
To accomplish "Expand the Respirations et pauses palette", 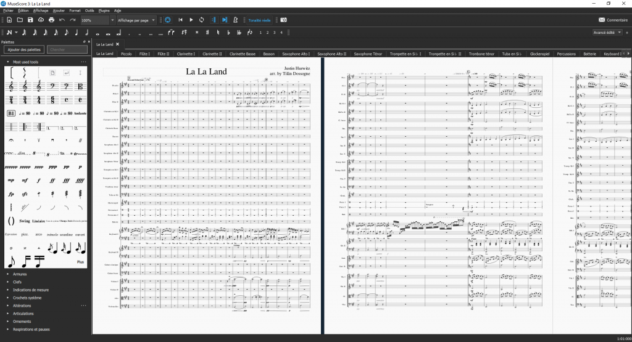I will (x=7, y=329).
